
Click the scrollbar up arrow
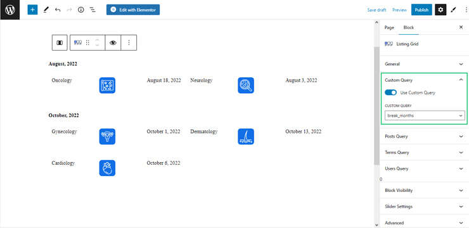[x=376, y=23]
